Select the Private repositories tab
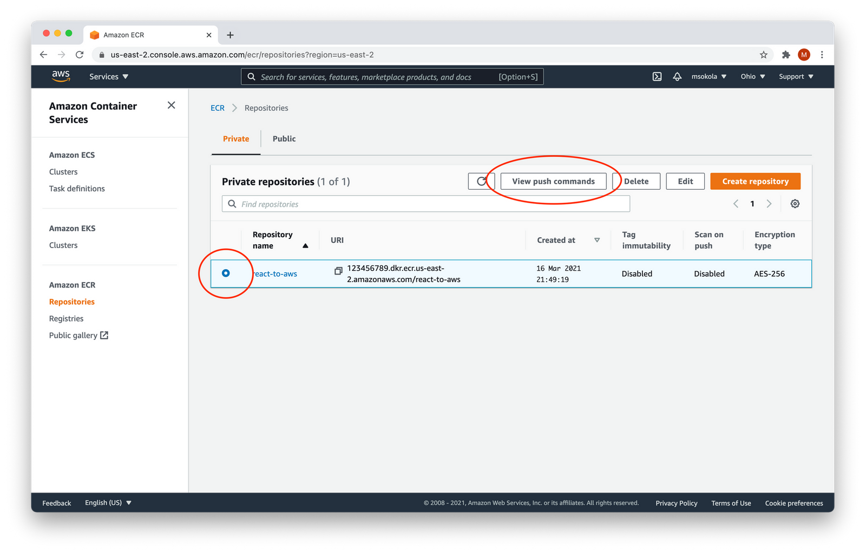The height and width of the screenshot is (554, 866). 236,139
